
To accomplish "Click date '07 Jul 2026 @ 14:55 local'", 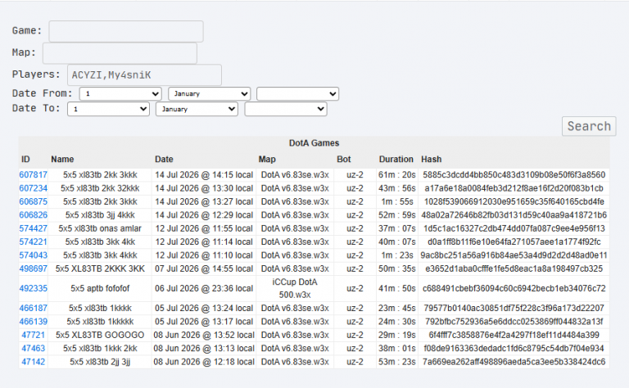I will [204, 268].
